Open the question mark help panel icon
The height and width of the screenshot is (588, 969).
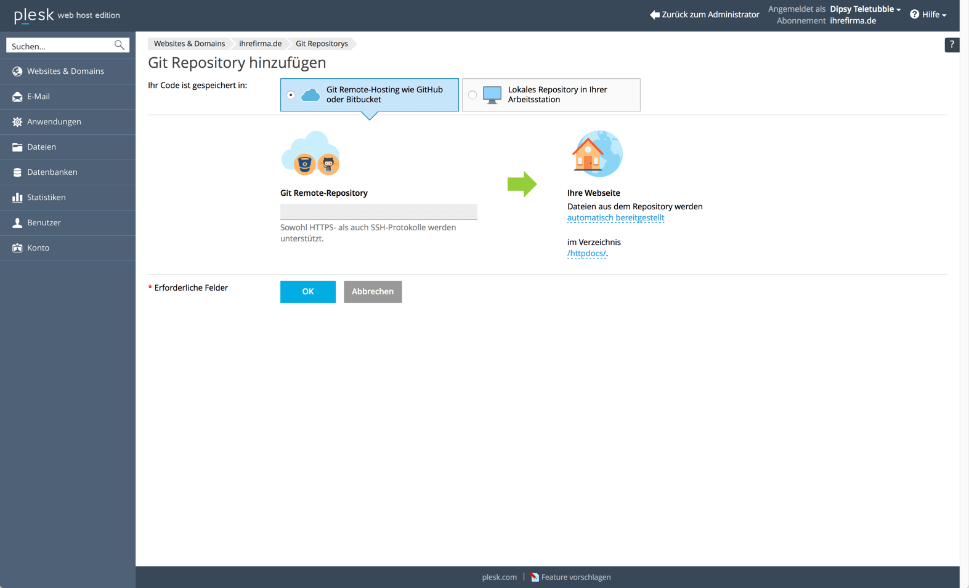951,45
